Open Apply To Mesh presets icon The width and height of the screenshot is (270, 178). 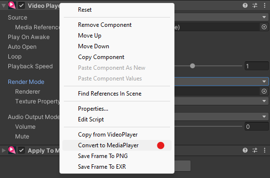(x=255, y=150)
